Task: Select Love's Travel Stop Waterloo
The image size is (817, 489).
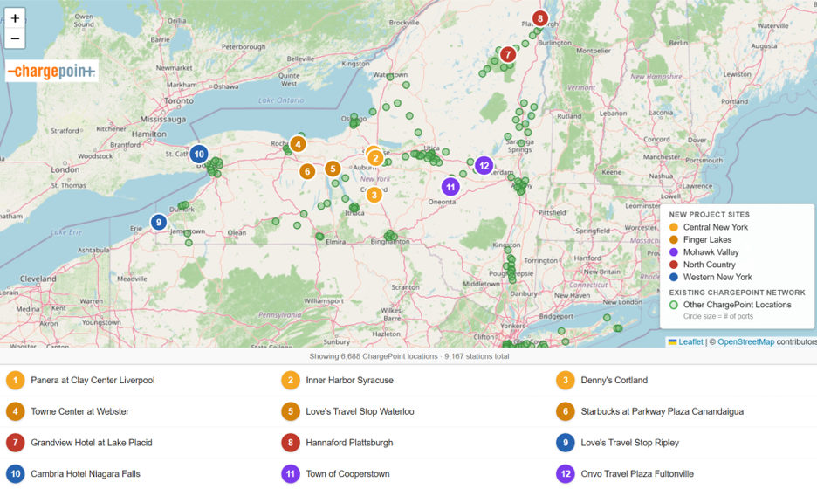Action: pyautogui.click(x=360, y=412)
